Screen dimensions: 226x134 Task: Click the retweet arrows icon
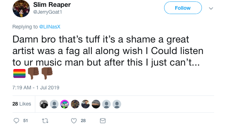pyautogui.click(x=45, y=121)
